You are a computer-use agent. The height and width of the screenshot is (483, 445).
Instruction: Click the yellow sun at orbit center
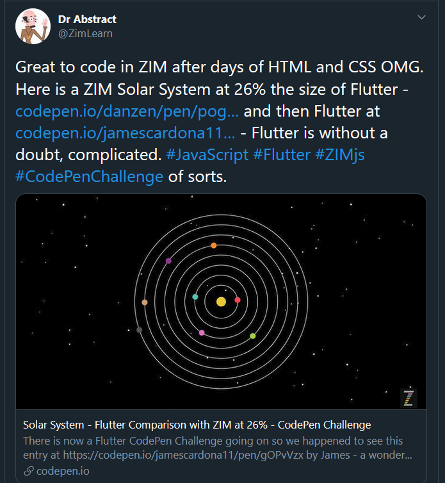tap(221, 302)
